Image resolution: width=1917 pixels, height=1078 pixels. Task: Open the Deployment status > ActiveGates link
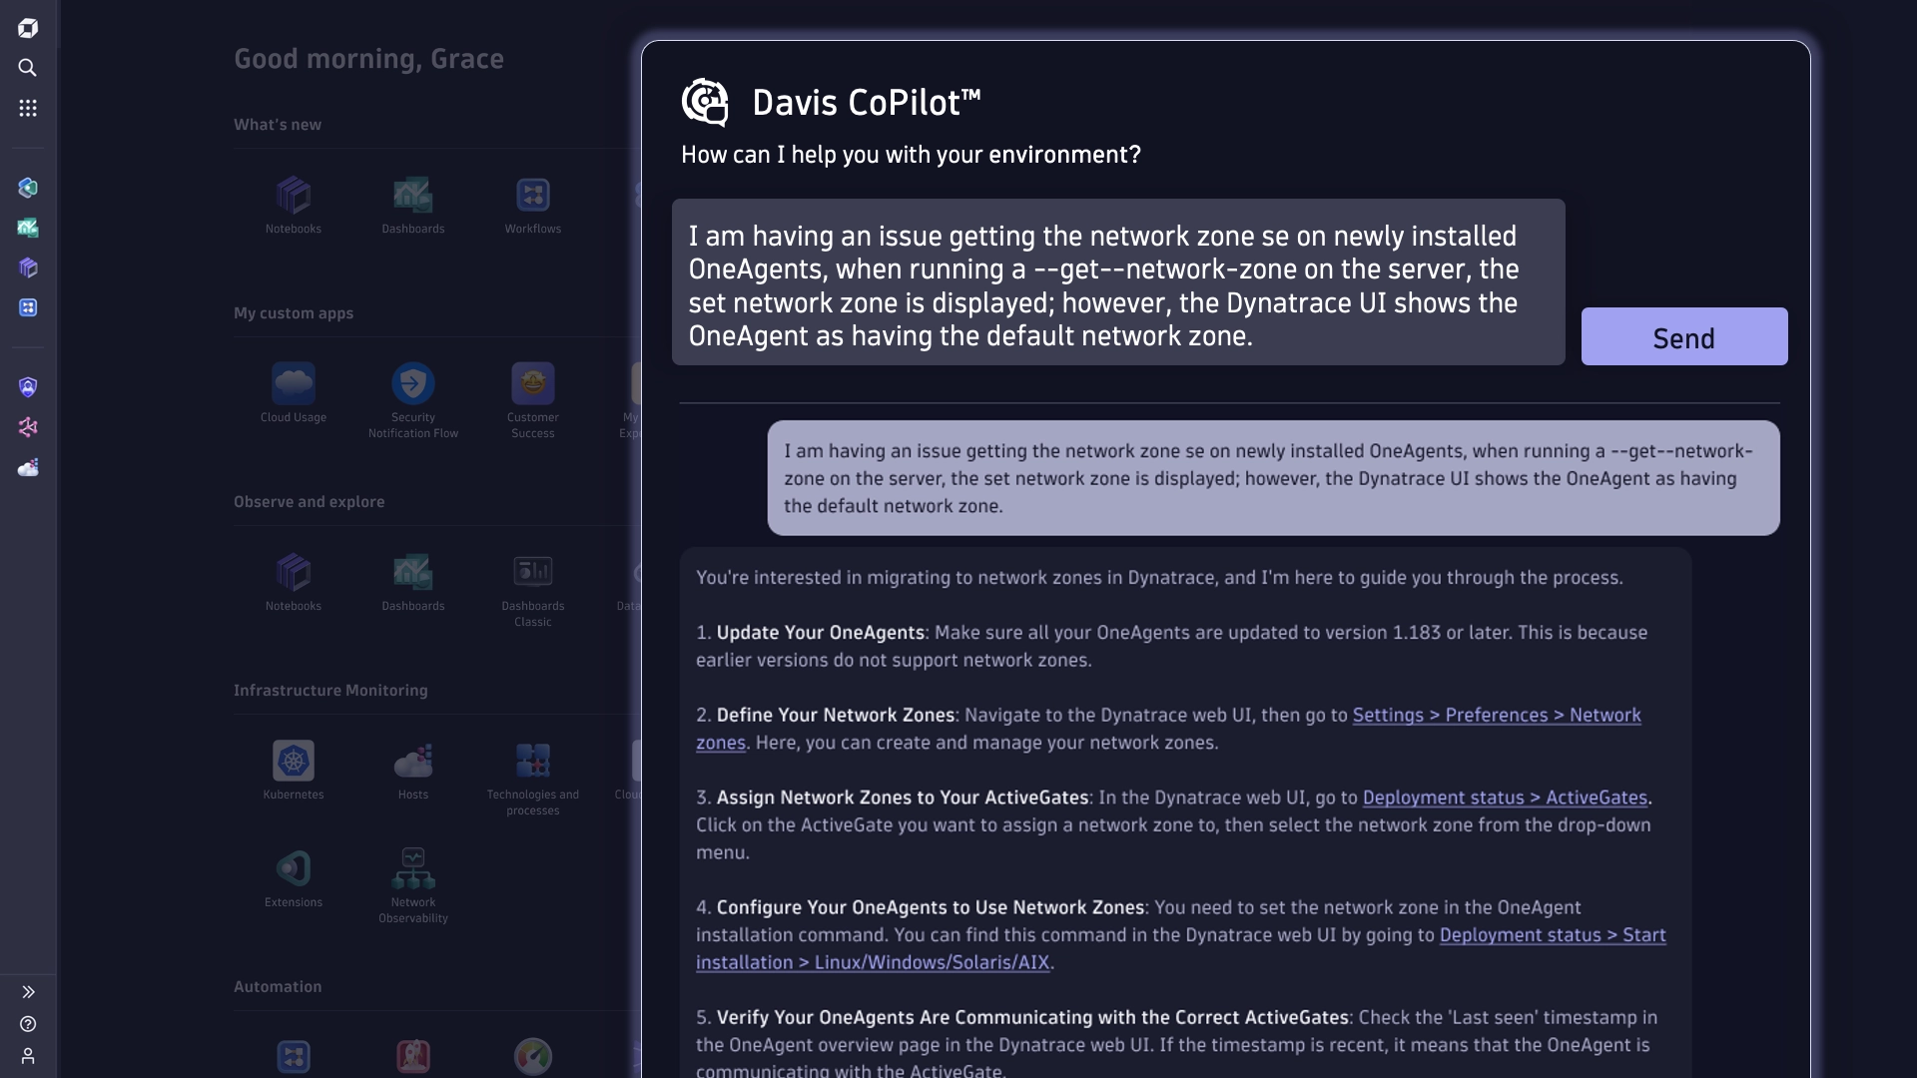[1506, 798]
